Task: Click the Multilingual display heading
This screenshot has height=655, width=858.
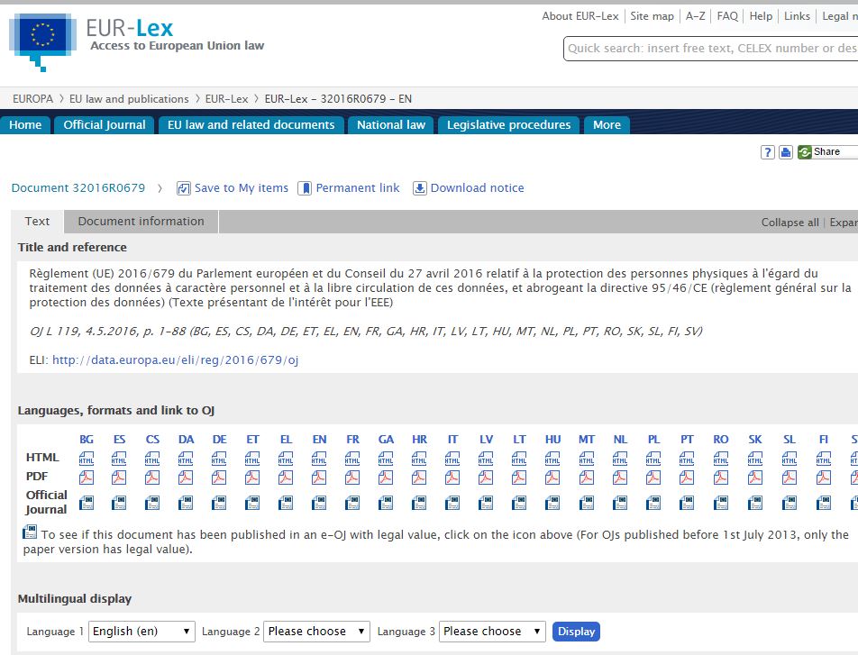Action: (x=75, y=598)
